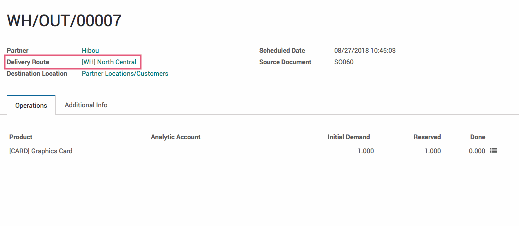
Task: Click the Destination Location field label
Action: coord(37,74)
